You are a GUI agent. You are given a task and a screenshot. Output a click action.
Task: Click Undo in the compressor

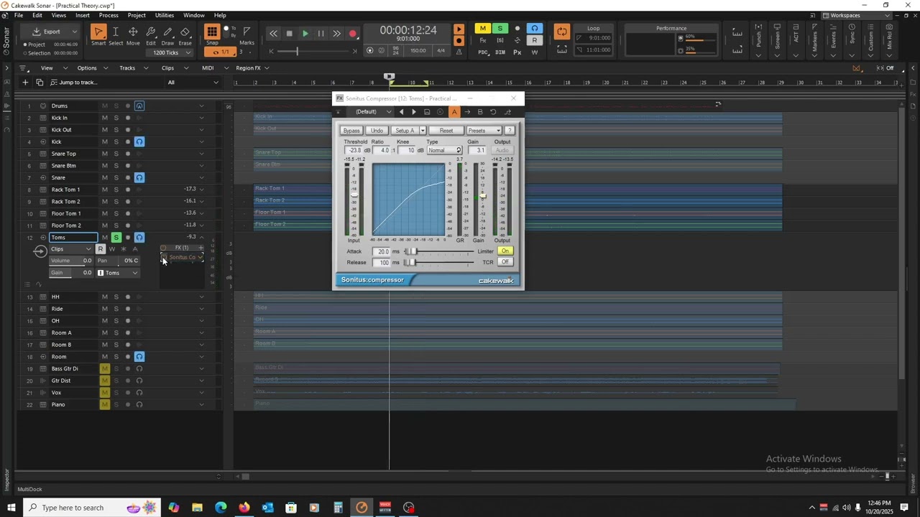click(x=377, y=131)
